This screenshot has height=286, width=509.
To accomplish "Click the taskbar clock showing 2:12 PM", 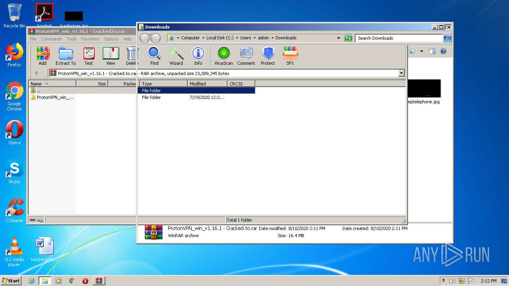I will pyautogui.click(x=488, y=281).
